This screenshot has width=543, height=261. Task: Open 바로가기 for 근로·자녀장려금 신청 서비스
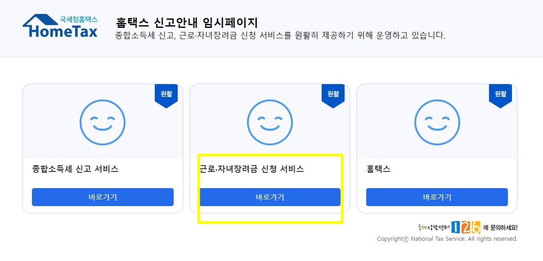click(270, 197)
